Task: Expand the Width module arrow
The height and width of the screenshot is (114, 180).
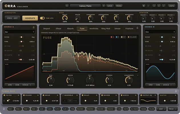Action: point(136,95)
